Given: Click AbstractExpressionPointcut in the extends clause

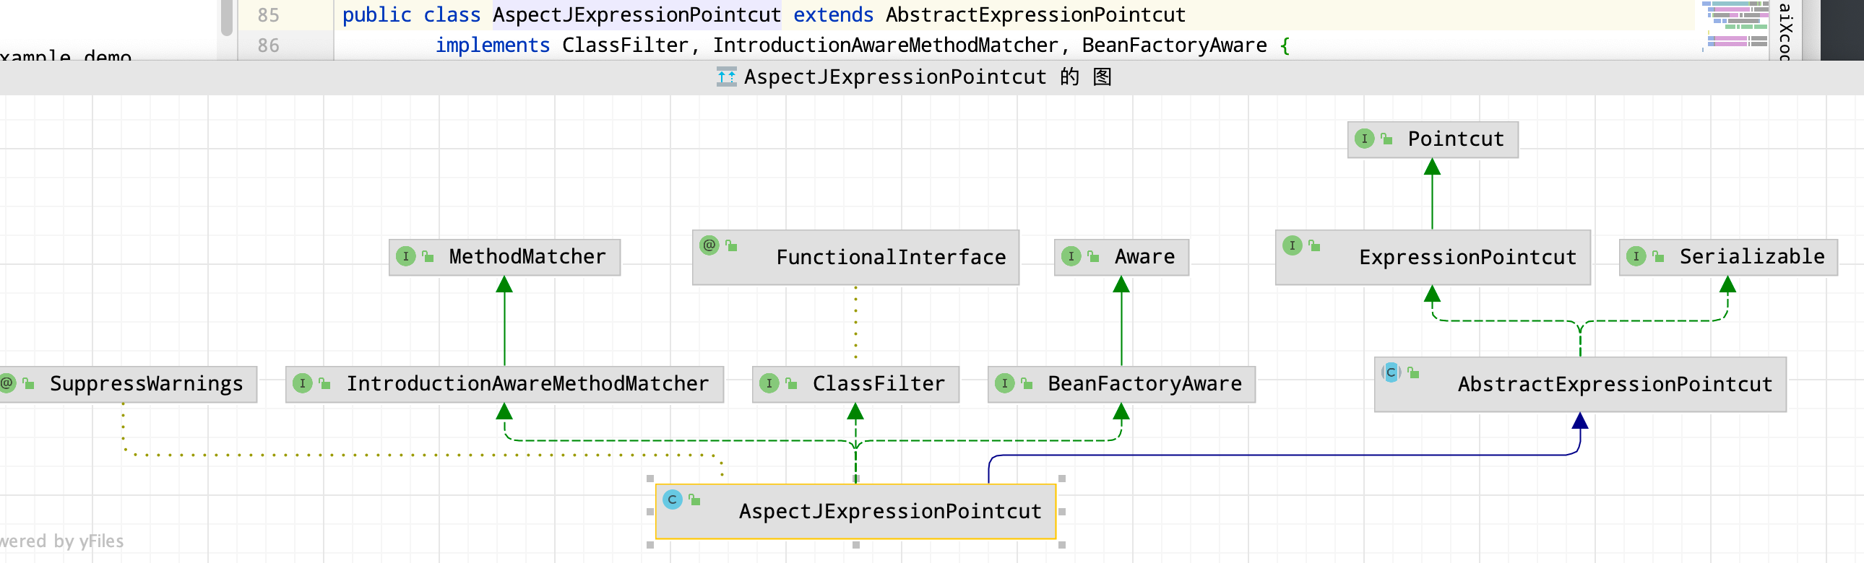Looking at the screenshot, I should tap(1035, 14).
